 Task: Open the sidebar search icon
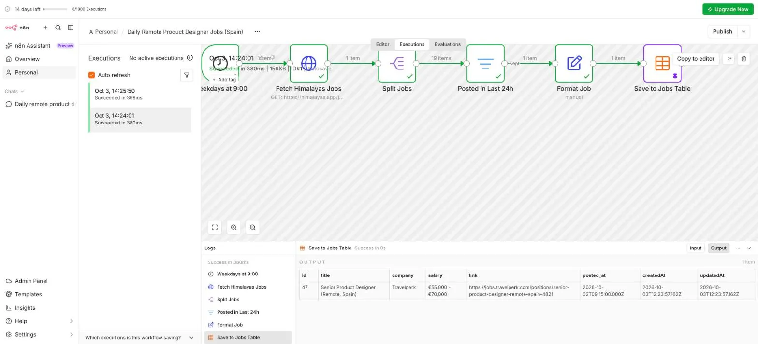tap(58, 28)
